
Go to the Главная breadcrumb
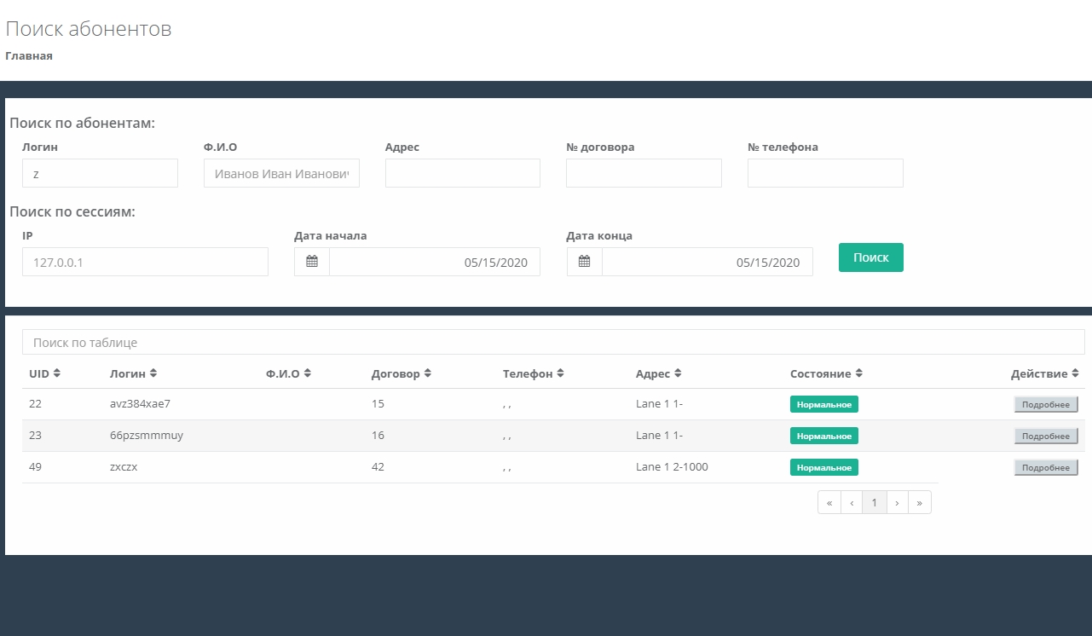pyautogui.click(x=29, y=56)
